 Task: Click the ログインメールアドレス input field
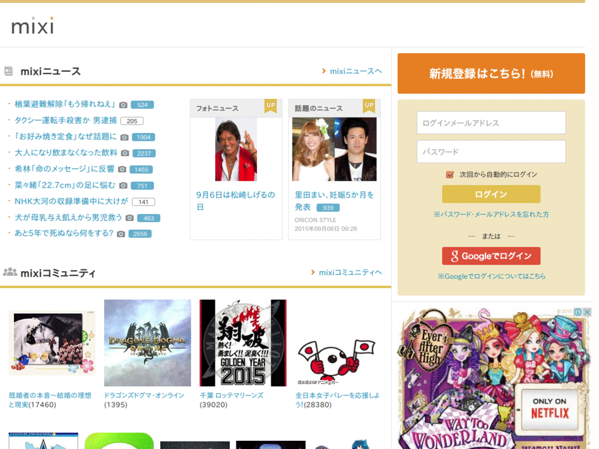[491, 123]
